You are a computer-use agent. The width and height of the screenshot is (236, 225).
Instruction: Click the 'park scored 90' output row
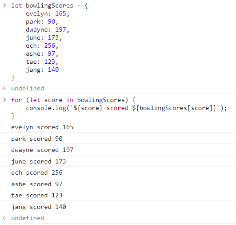pyautogui.click(x=118, y=139)
